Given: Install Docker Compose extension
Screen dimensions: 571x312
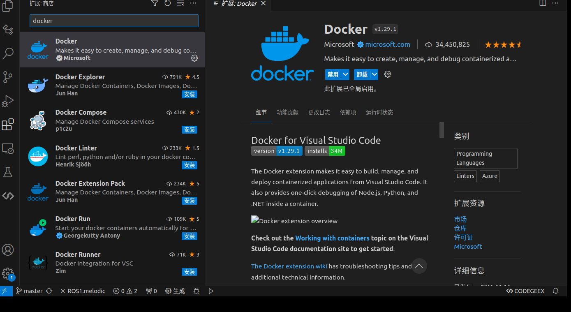Looking at the screenshot, I should tap(190, 129).
